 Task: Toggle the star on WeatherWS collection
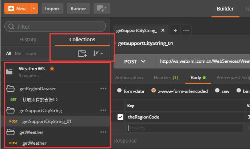[x=52, y=69]
